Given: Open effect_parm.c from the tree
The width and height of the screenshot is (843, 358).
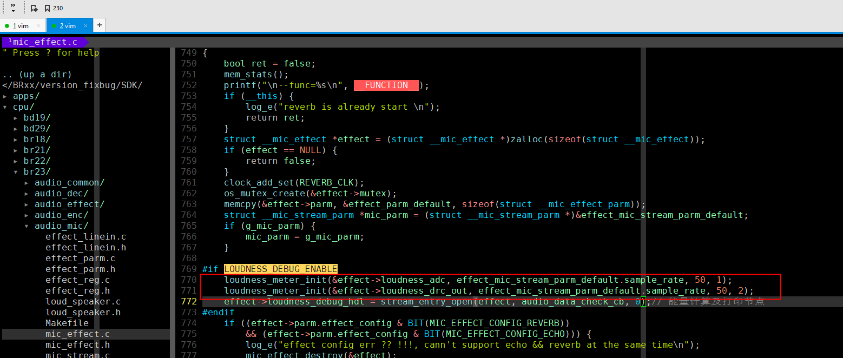Looking at the screenshot, I should [80, 258].
